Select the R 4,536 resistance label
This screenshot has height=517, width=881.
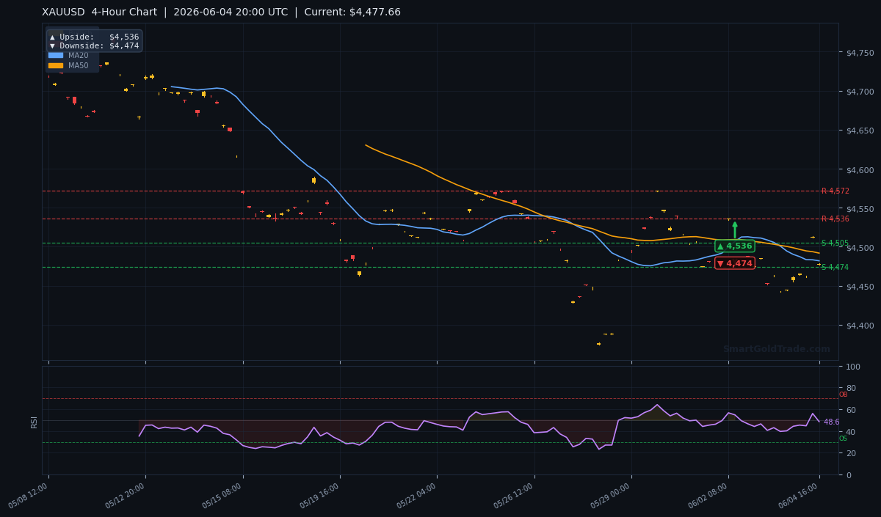pyautogui.click(x=835, y=219)
